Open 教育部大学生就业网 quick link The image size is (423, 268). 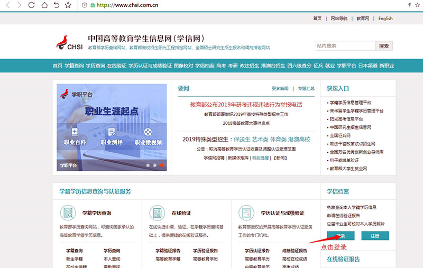348,169
